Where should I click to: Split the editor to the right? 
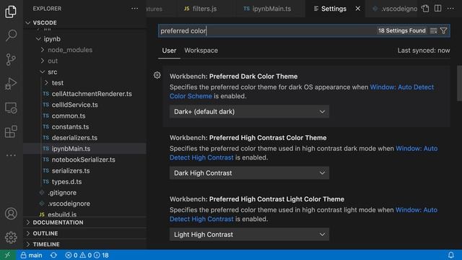[438, 9]
